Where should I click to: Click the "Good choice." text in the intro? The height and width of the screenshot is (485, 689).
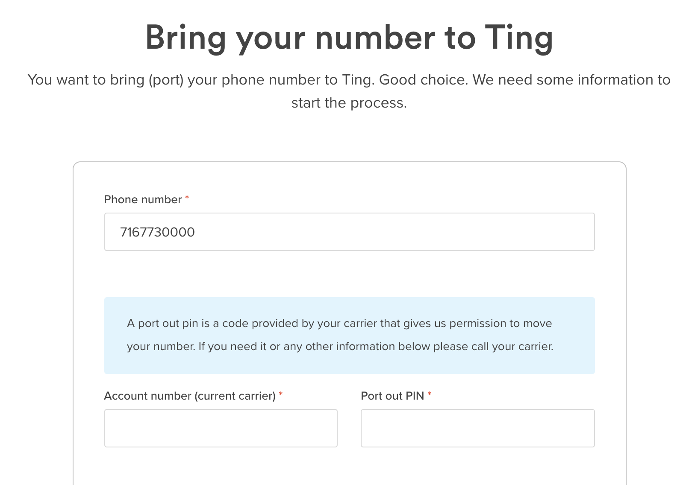pos(423,80)
